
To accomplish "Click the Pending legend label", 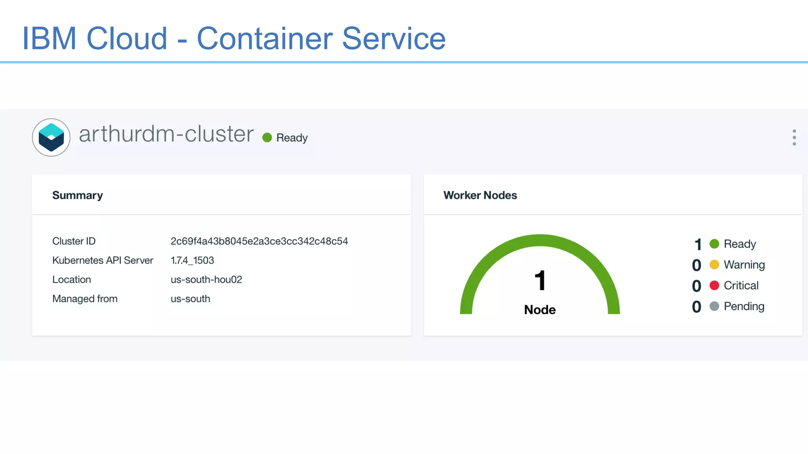I will 744,307.
